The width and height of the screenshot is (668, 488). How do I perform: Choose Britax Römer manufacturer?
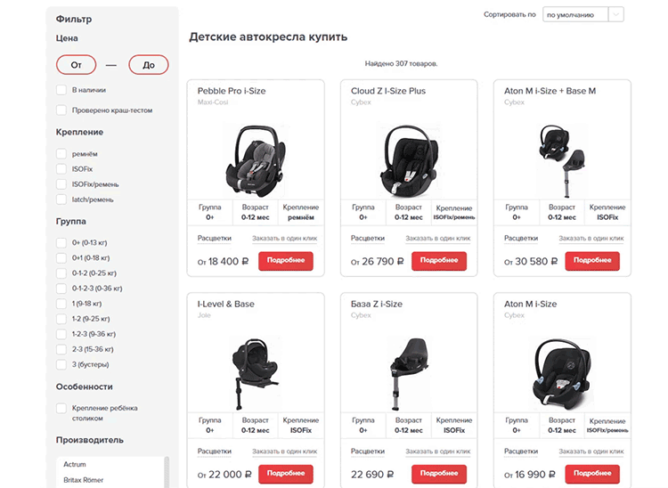[x=83, y=480]
